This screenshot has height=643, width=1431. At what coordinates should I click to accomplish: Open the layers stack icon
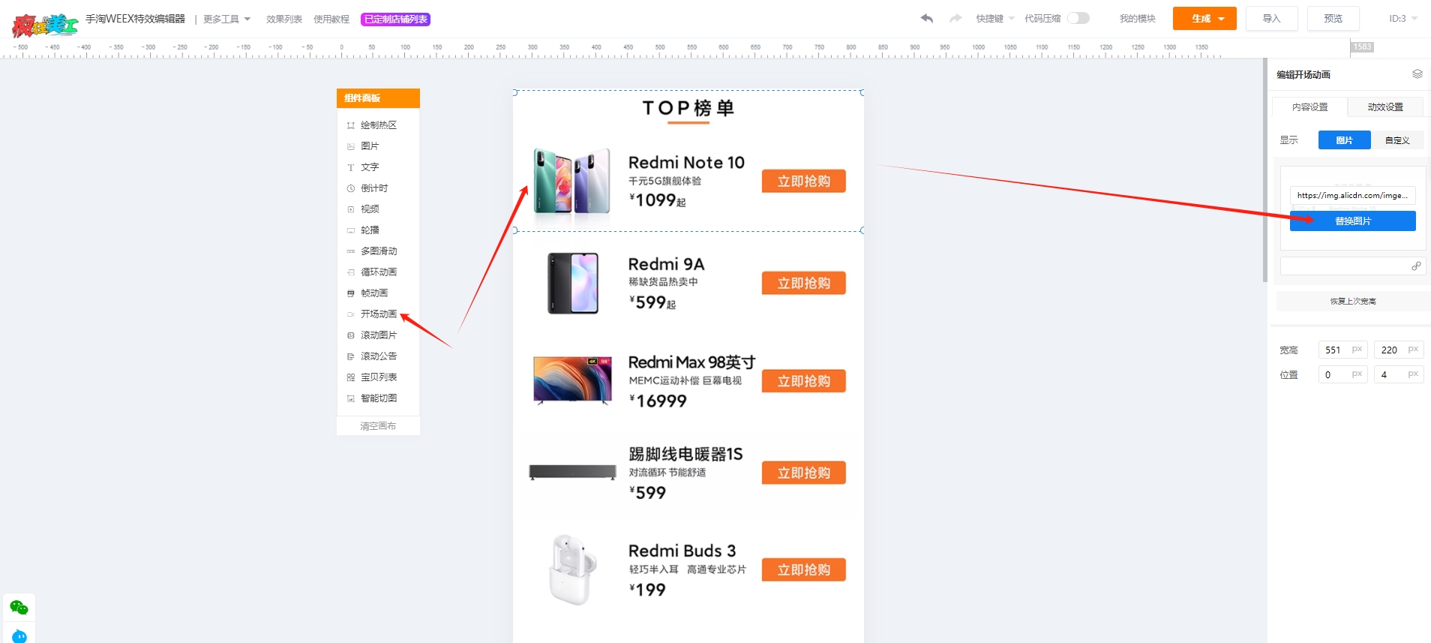click(1417, 74)
